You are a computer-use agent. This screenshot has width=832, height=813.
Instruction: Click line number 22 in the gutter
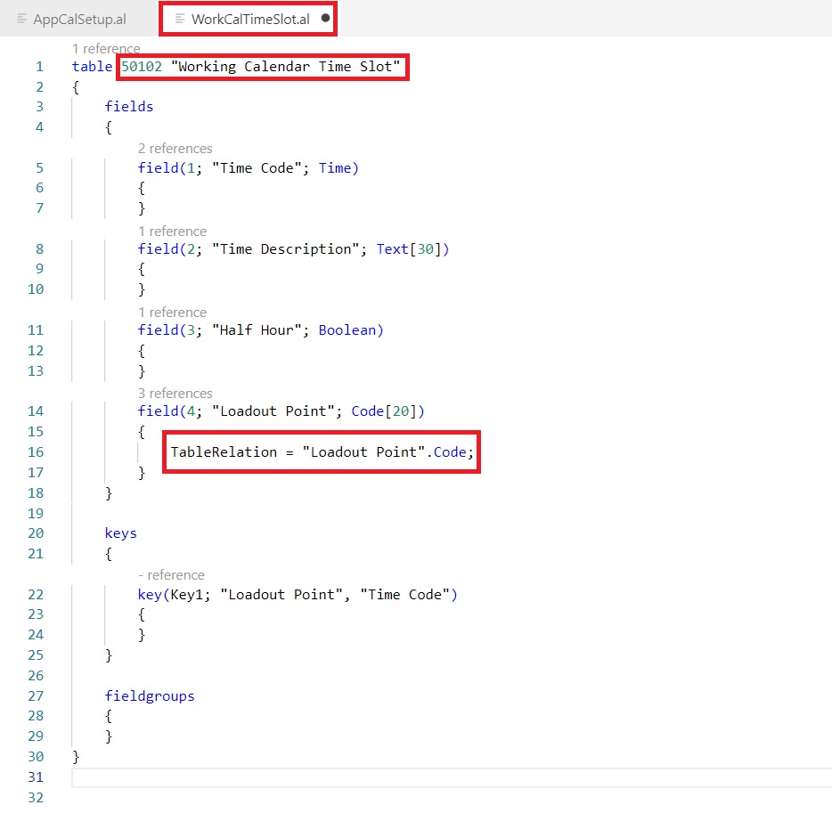(35, 595)
